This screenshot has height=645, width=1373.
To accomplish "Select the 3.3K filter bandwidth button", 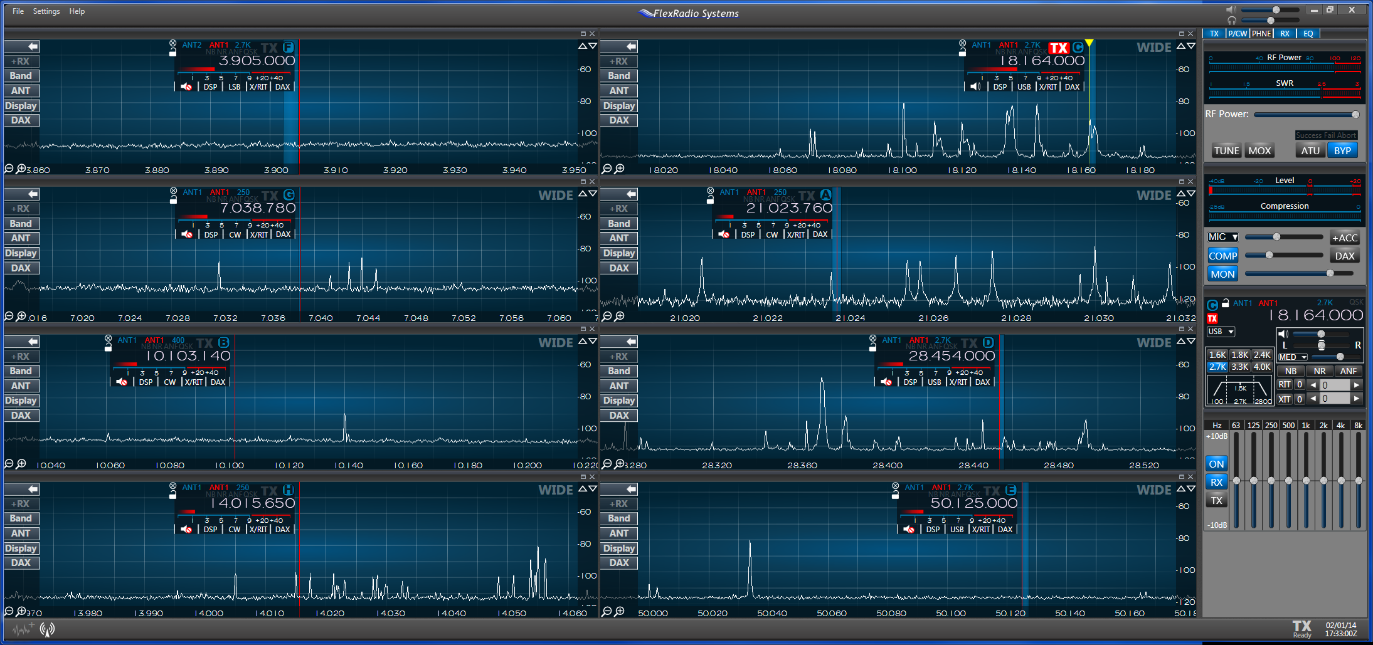I will pyautogui.click(x=1239, y=367).
